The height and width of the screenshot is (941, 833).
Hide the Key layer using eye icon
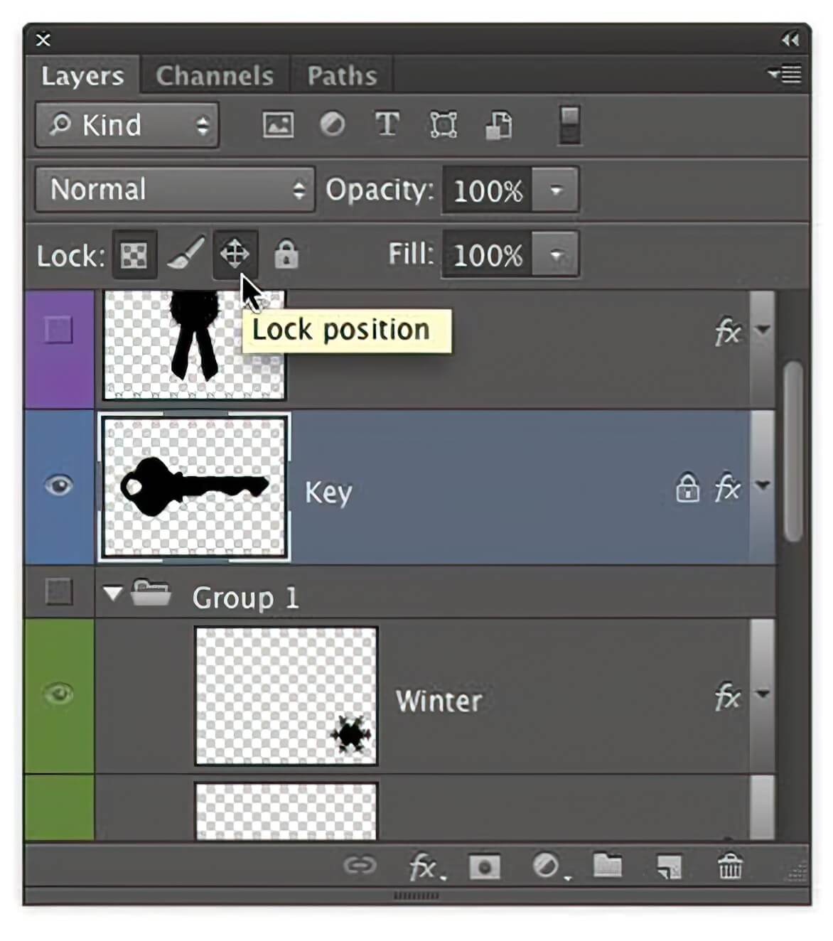[x=59, y=486]
